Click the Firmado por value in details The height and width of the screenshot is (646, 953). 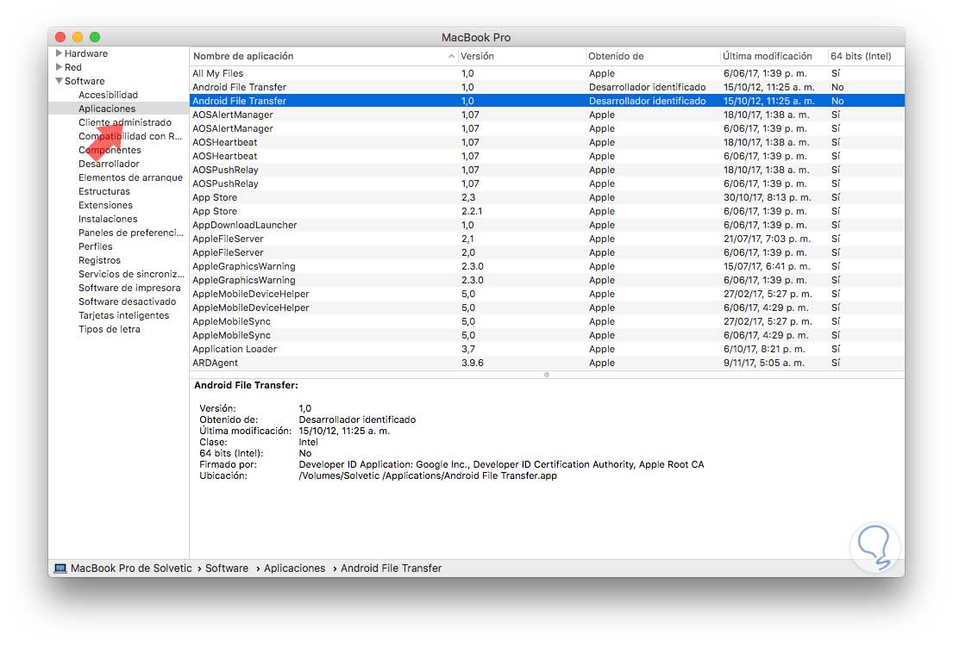point(501,464)
